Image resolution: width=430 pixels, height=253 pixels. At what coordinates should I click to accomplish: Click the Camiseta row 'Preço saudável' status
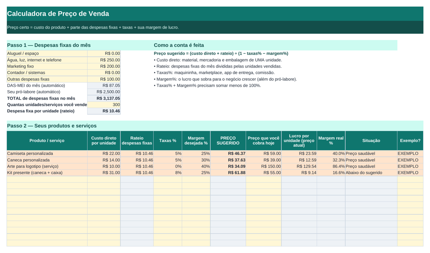[371, 153]
